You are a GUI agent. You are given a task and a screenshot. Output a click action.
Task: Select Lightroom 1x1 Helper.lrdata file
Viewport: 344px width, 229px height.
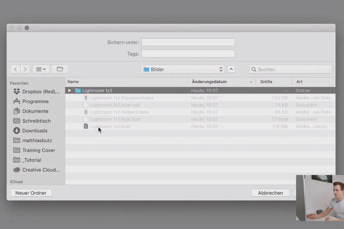[x=119, y=112]
